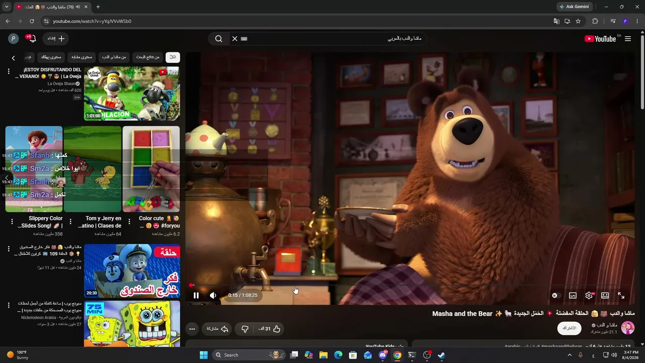Pause the Masha and the Bear video
645x363 pixels.
pos(196,295)
